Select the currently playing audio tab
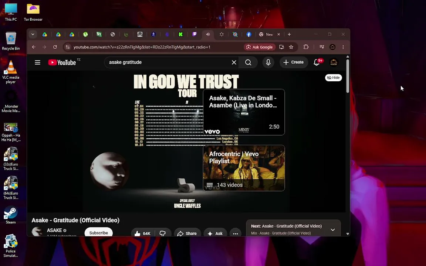This screenshot has height=266, width=426. (x=208, y=34)
